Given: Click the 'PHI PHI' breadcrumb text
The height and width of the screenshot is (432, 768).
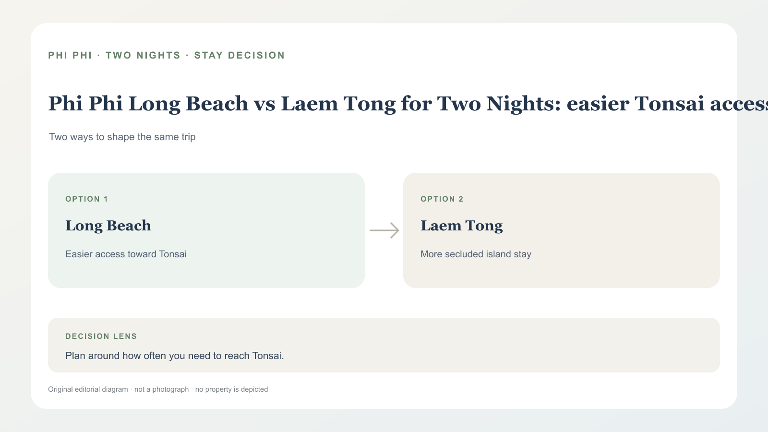Looking at the screenshot, I should pyautogui.click(x=70, y=55).
